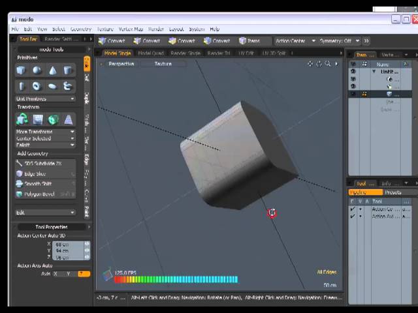This screenshot has height=313, width=418.
Task: Click the fourth Convert button in toolbar
Action: pyautogui.click(x=217, y=40)
